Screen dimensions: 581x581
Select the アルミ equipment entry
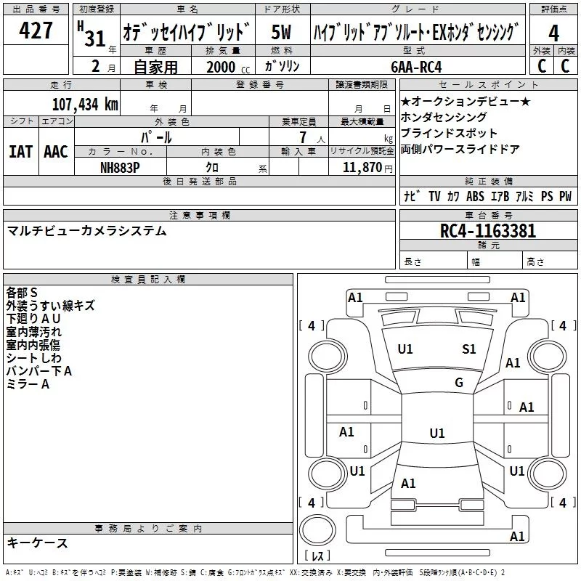[524, 196]
